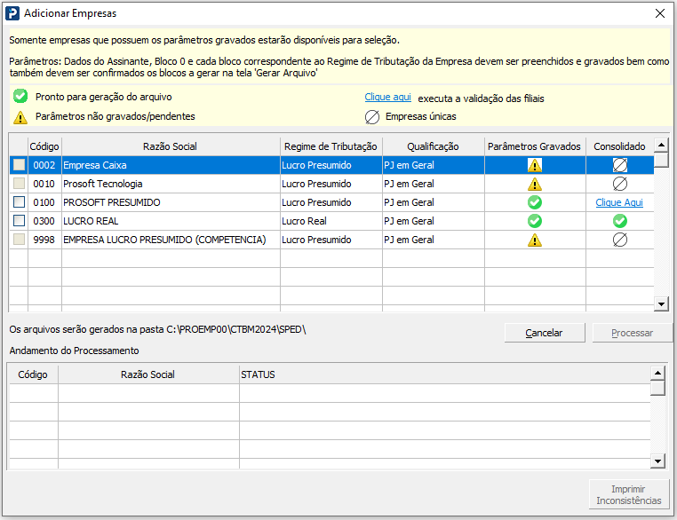Image resolution: width=677 pixels, height=520 pixels.
Task: Click the Razão Social header in the Andamento grid
Action: coord(148,374)
